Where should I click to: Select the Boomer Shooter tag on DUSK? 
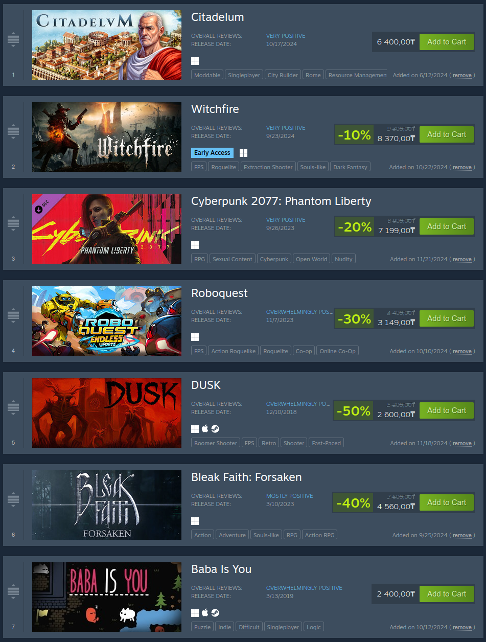(216, 443)
